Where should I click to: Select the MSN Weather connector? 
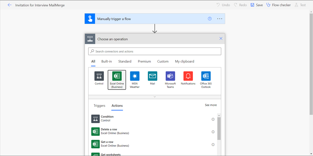click(x=135, y=80)
